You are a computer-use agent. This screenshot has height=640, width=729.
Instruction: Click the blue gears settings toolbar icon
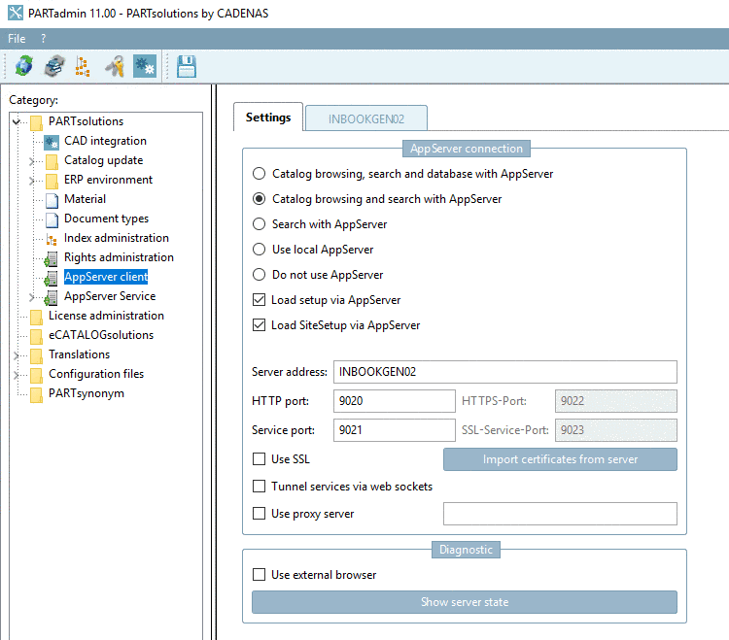pos(145,66)
